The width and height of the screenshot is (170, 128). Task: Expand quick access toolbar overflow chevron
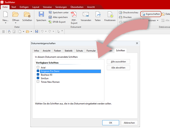[x=62, y=31]
